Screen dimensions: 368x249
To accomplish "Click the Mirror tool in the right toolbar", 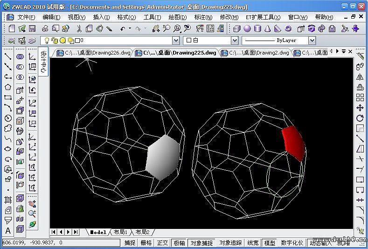I will (360, 77).
